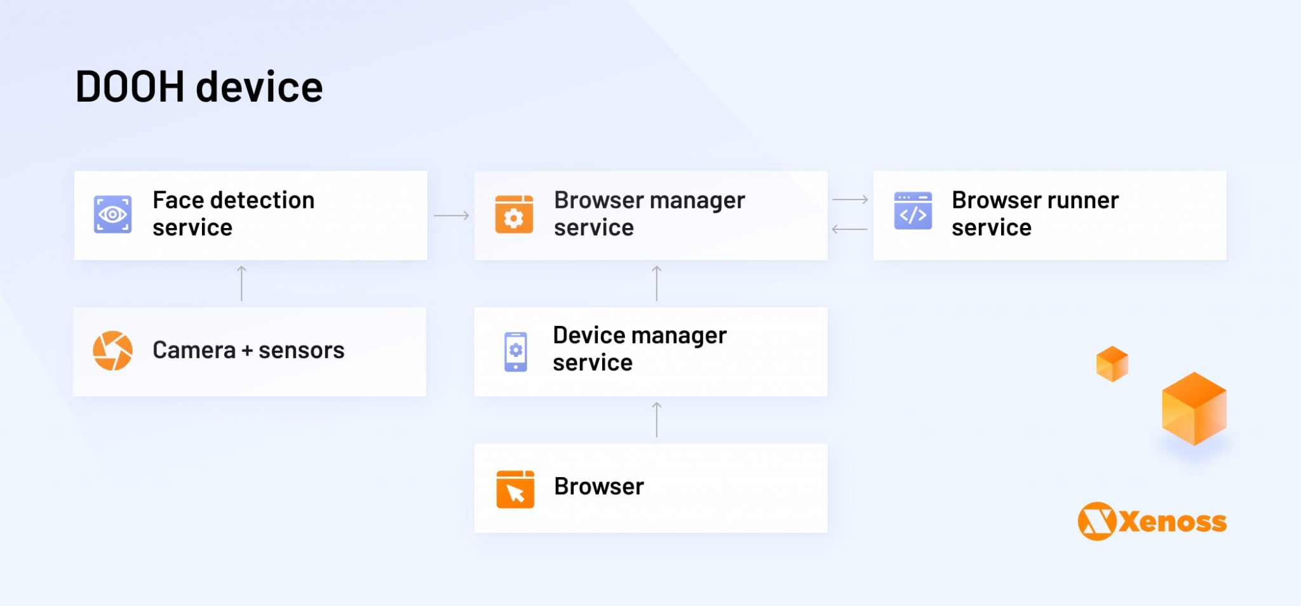Click the Xenoss logo emblem

pos(1096,522)
